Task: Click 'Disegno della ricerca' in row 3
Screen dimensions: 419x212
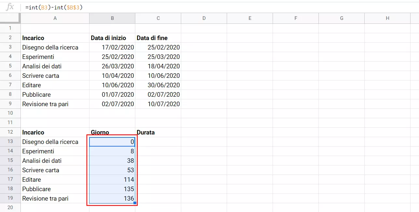Action: [55, 47]
